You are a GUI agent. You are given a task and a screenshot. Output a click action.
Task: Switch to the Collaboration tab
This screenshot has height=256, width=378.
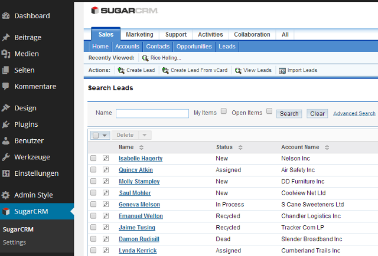(252, 34)
